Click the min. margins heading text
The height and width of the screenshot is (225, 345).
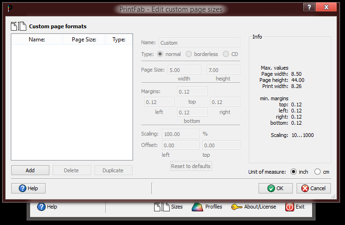(x=274, y=98)
